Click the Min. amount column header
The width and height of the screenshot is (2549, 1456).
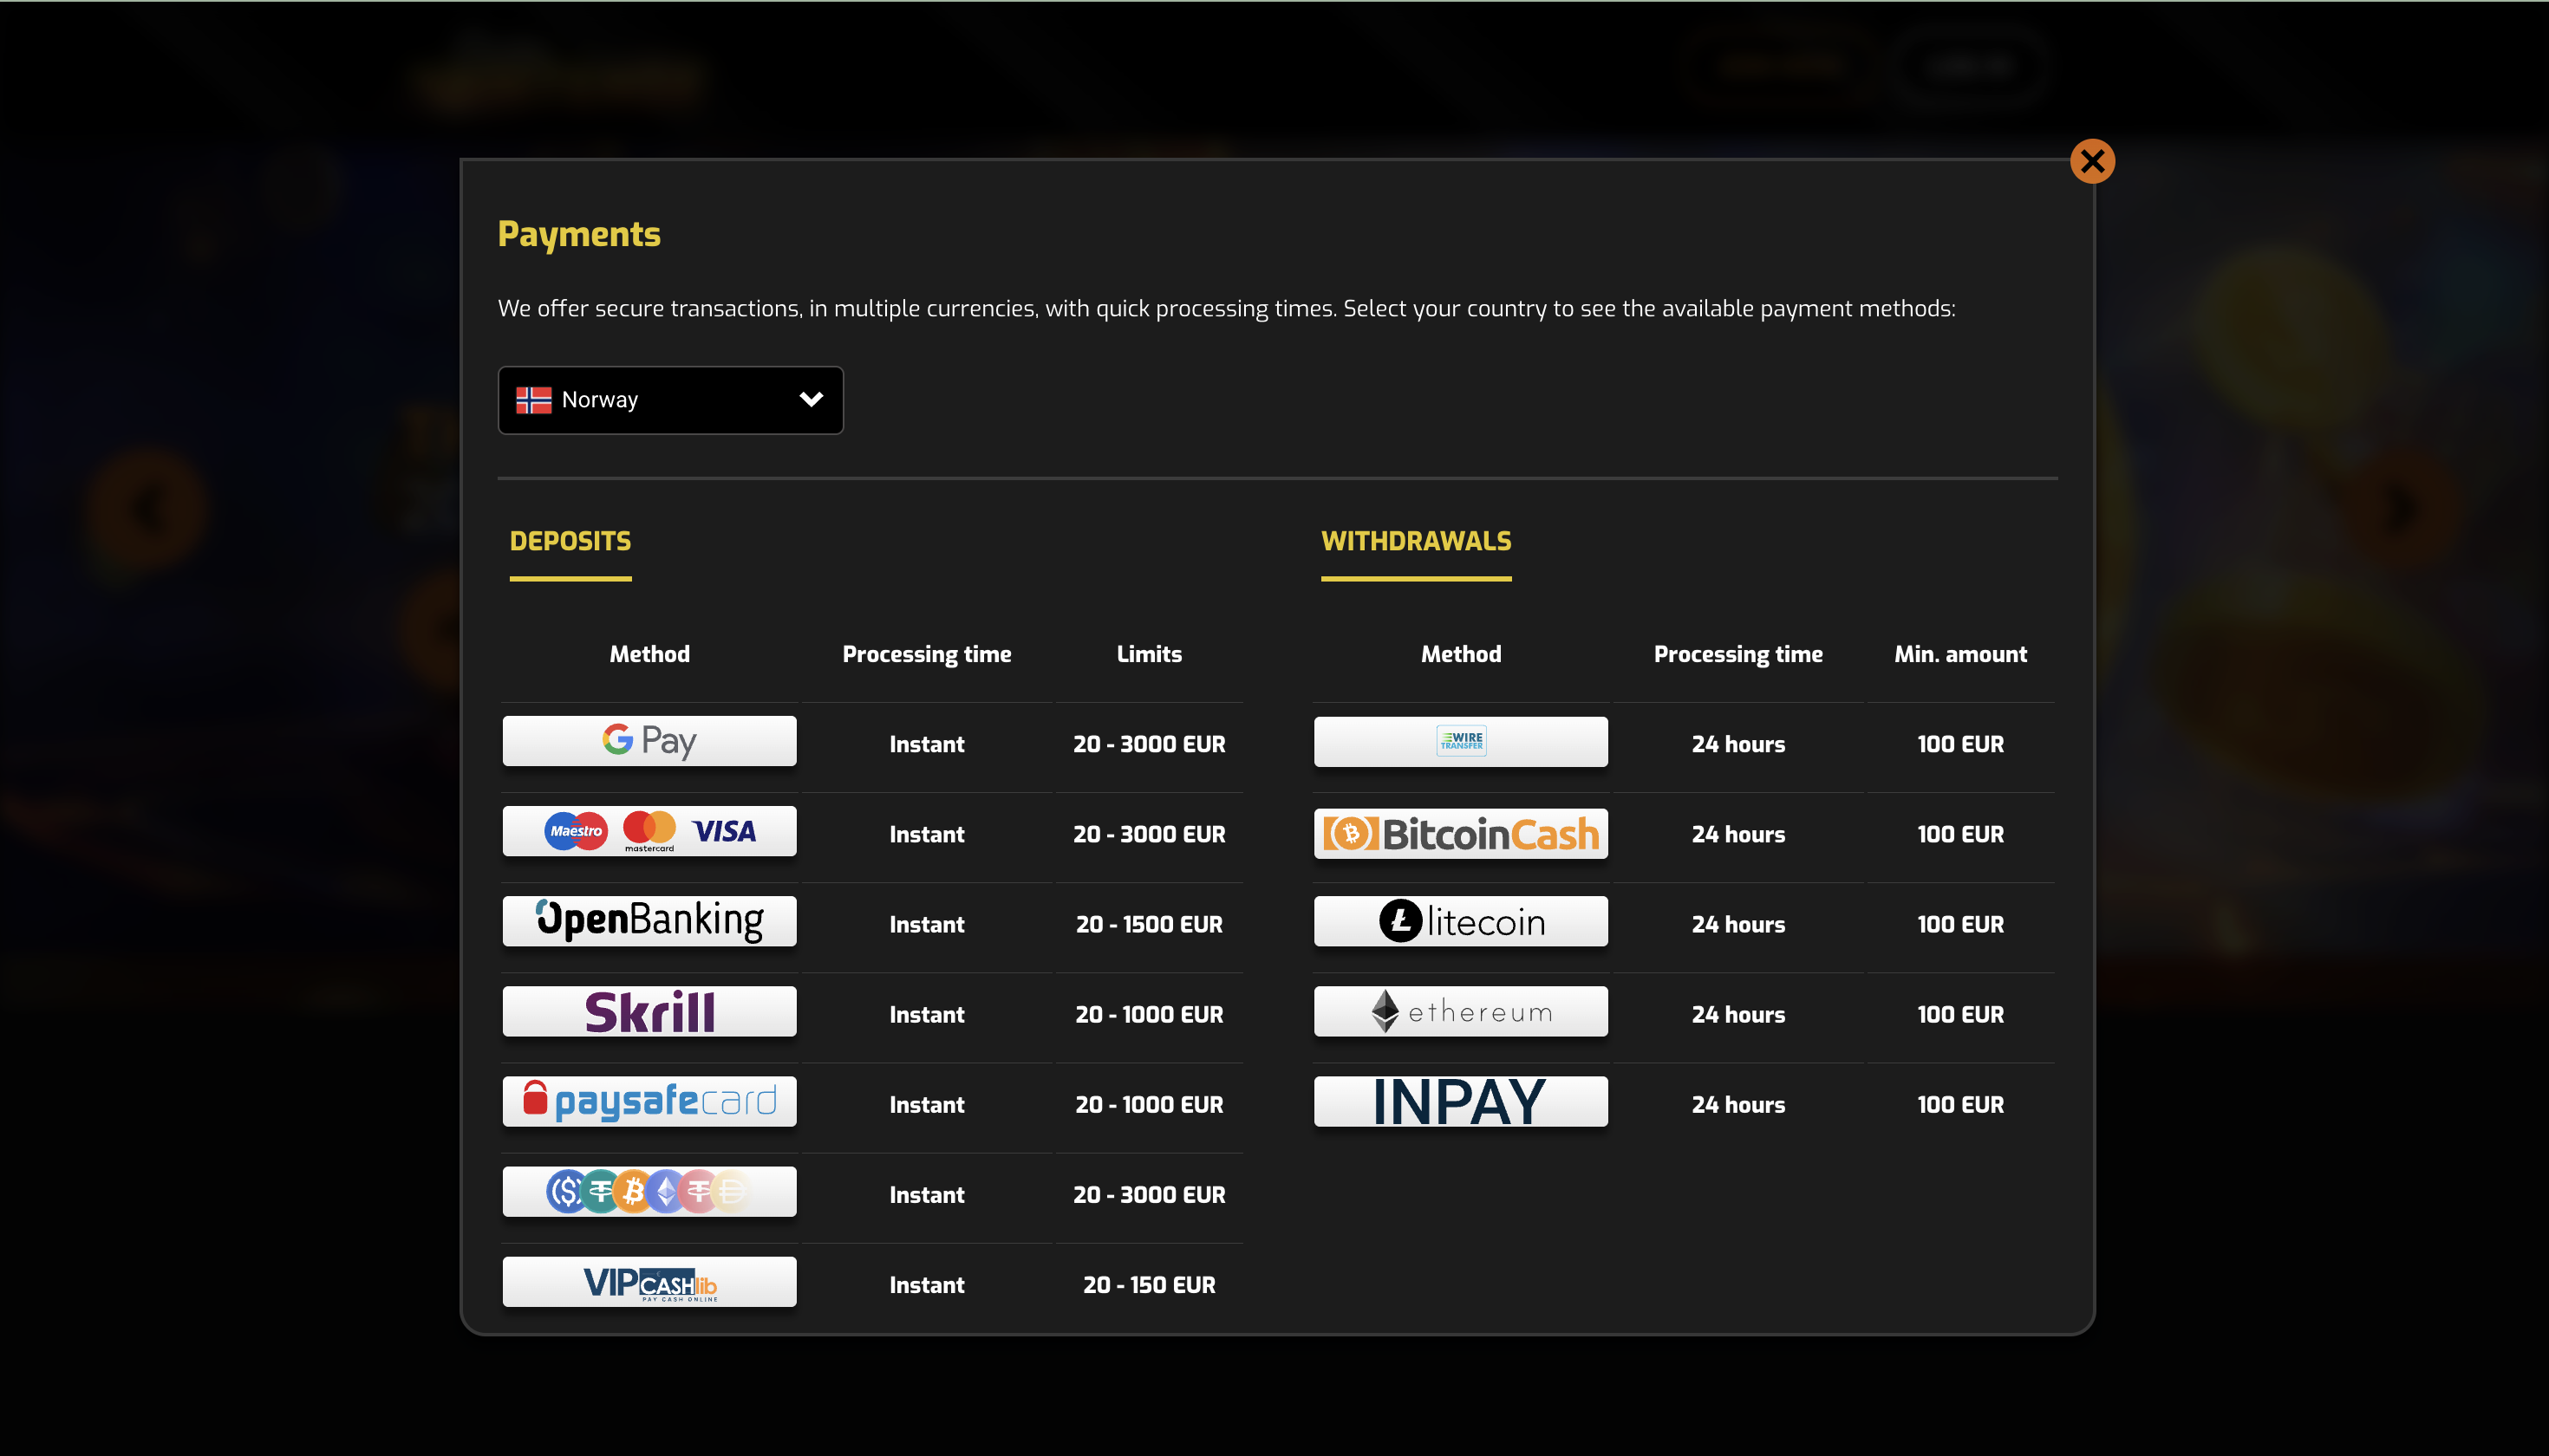tap(1959, 654)
